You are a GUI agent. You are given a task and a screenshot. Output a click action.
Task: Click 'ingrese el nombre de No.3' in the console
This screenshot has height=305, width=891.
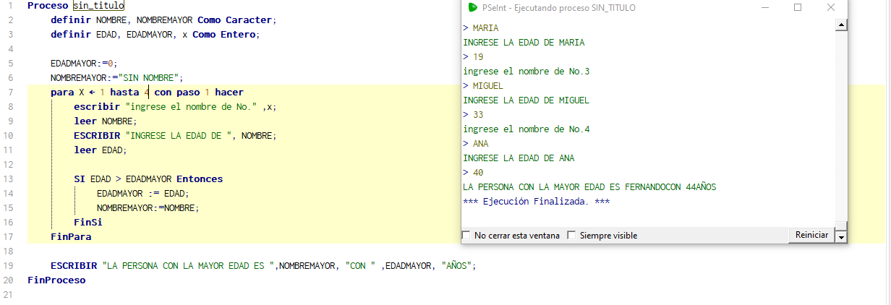coord(526,71)
